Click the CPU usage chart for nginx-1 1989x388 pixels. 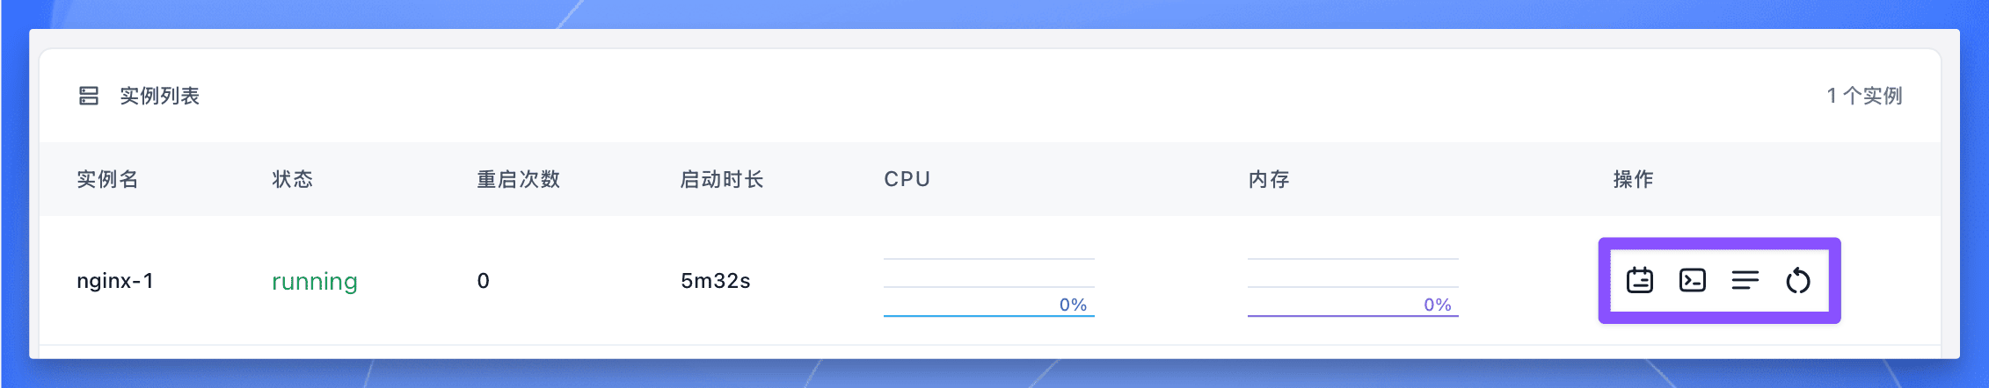click(x=989, y=287)
